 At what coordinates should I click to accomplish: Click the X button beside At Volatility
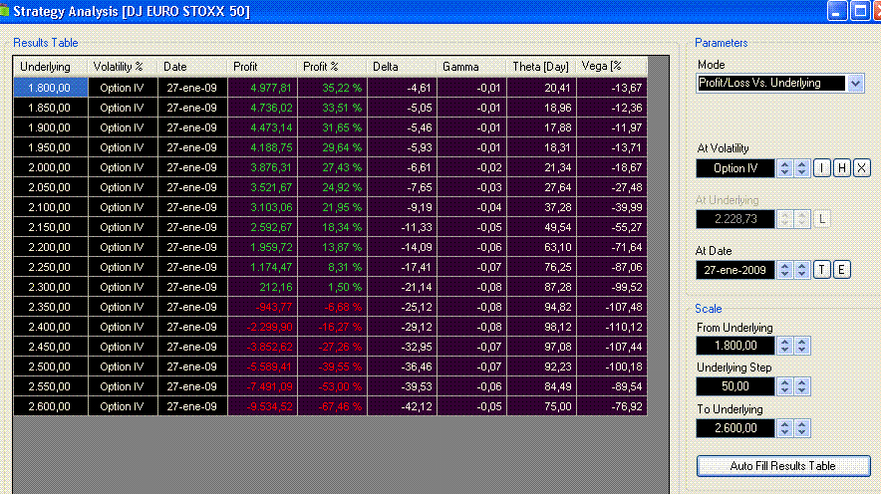point(862,168)
